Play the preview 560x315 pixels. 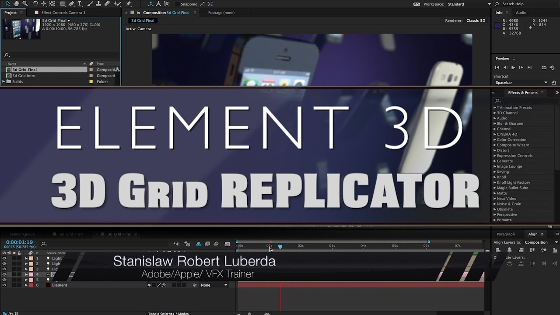(513, 67)
